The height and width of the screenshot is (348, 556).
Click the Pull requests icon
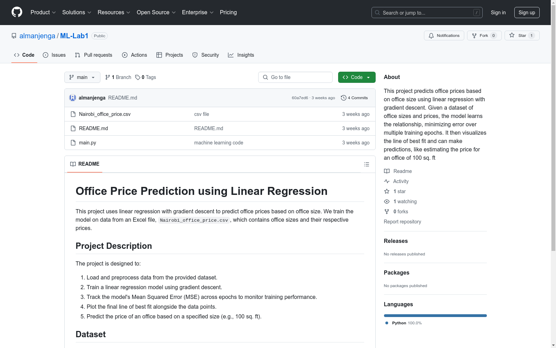point(77,55)
